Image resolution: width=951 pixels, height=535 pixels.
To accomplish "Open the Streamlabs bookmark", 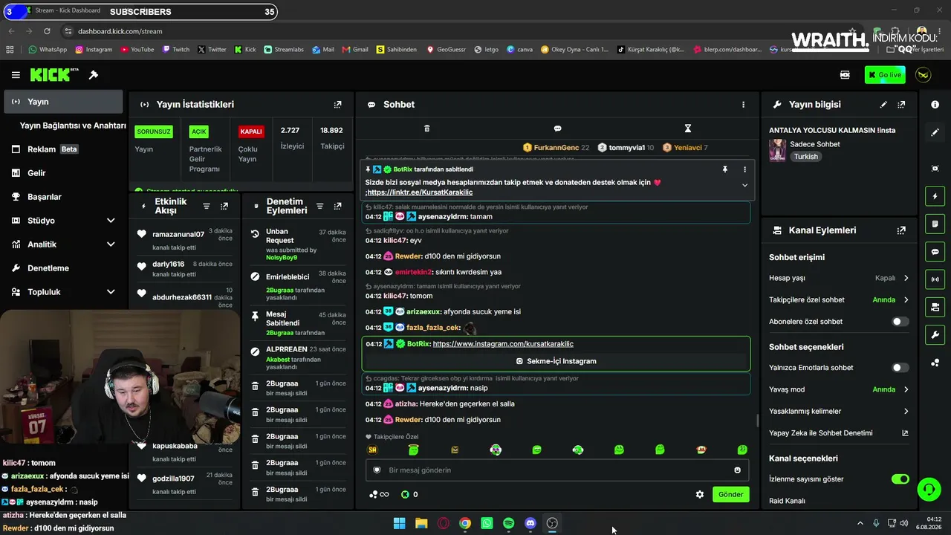I will 284,50.
